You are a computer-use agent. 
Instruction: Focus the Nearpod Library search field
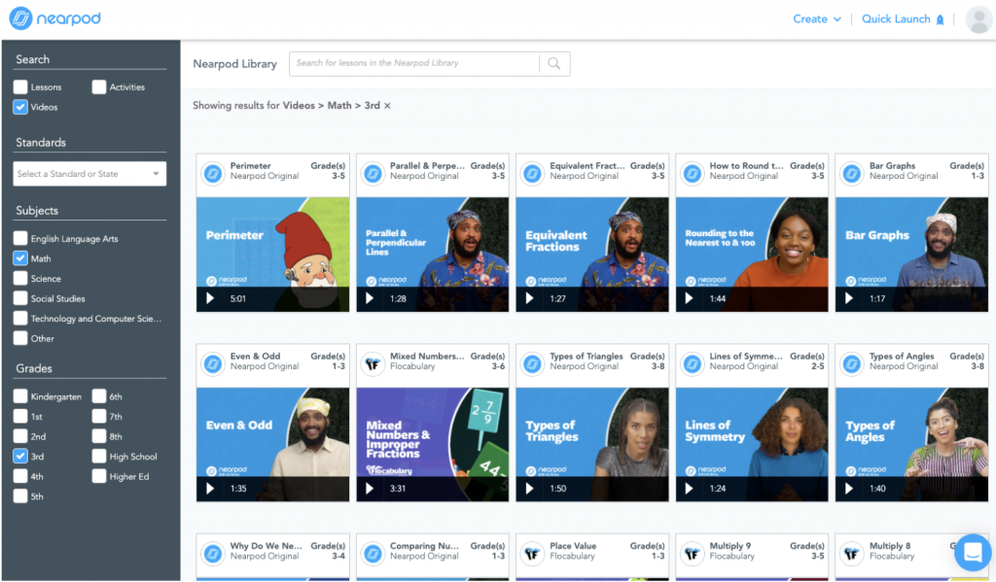coord(414,63)
